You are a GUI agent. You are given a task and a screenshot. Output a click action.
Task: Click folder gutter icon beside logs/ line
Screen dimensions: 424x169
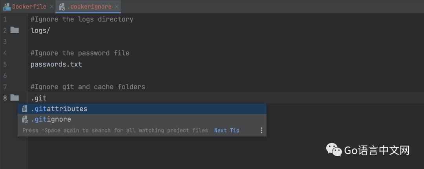click(15, 30)
